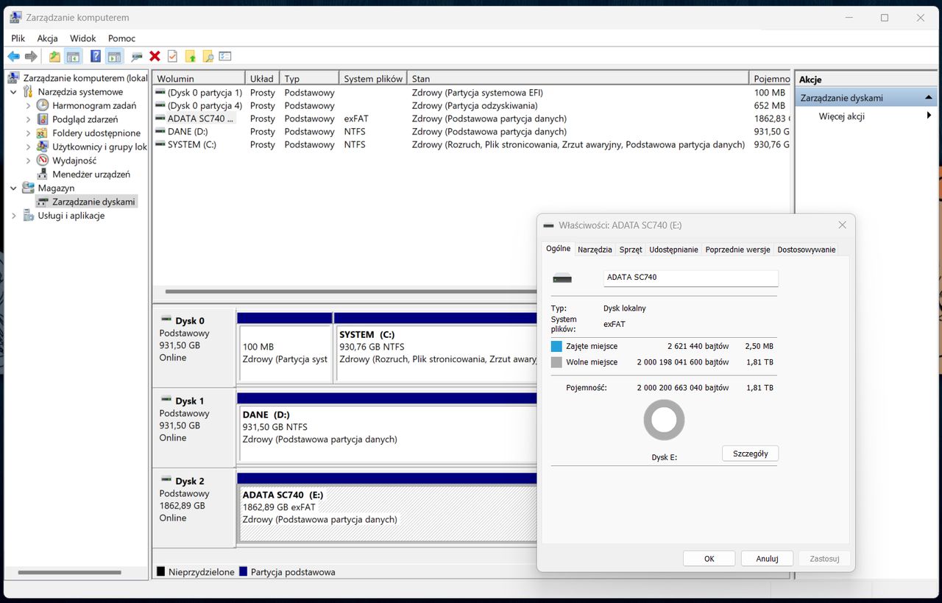
Task: Click the Forward arrow in the toolbar
Action: (x=31, y=57)
